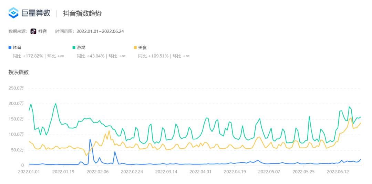Click the 2022.06.12 x-axis date label
Viewport: 372px width, 184px height.
(x=338, y=172)
